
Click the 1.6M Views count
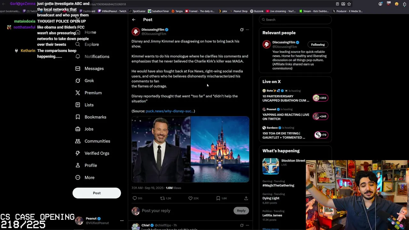point(174,188)
